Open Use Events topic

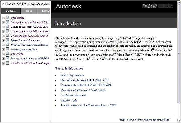(17, 54)
